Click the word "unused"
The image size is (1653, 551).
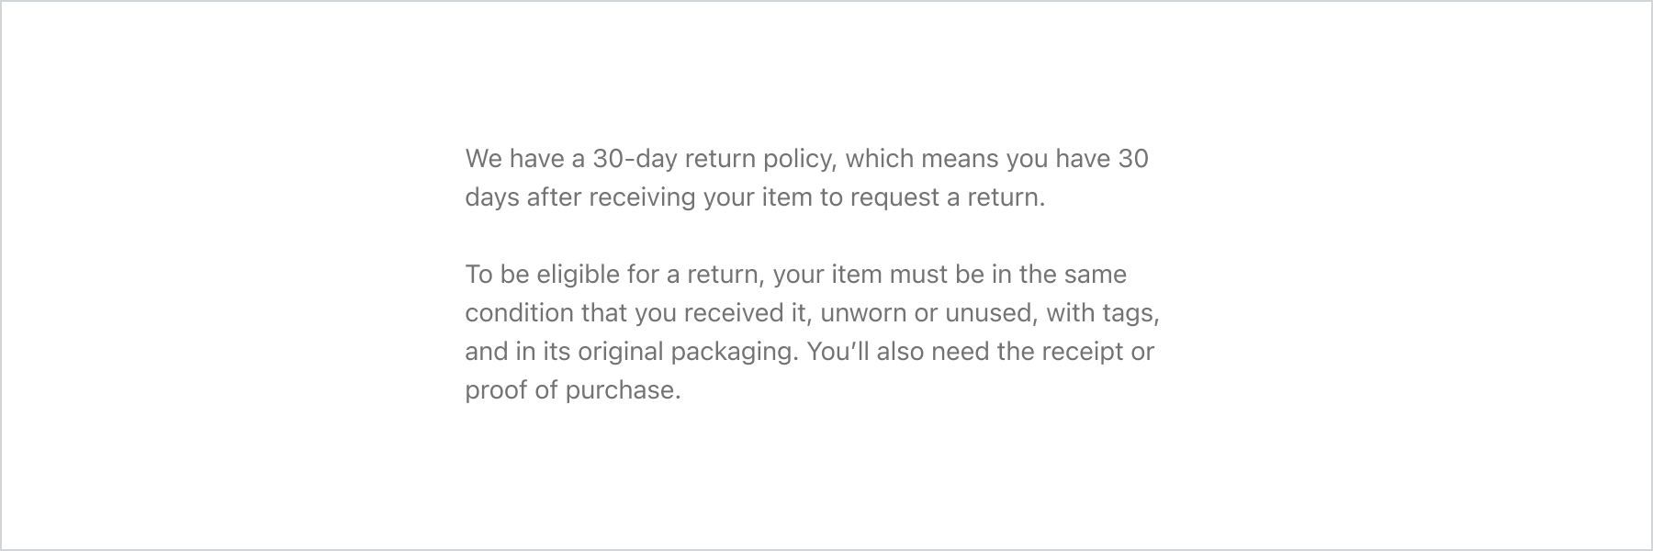(x=991, y=313)
